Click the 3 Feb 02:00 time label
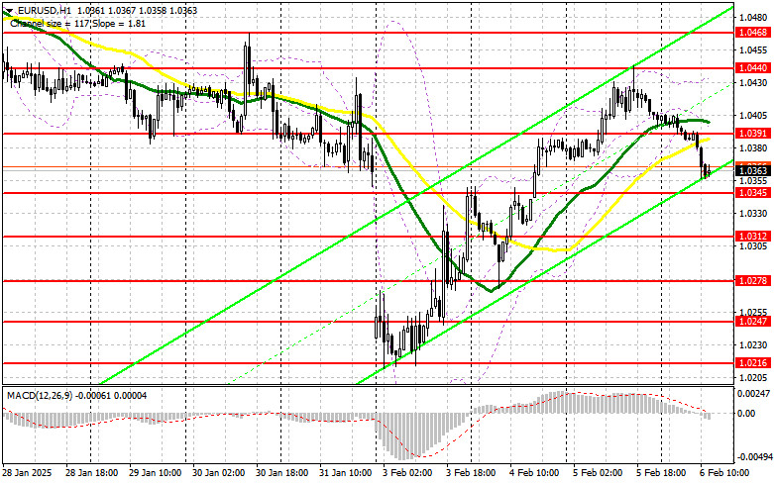The height and width of the screenshot is (484, 774). click(x=407, y=473)
